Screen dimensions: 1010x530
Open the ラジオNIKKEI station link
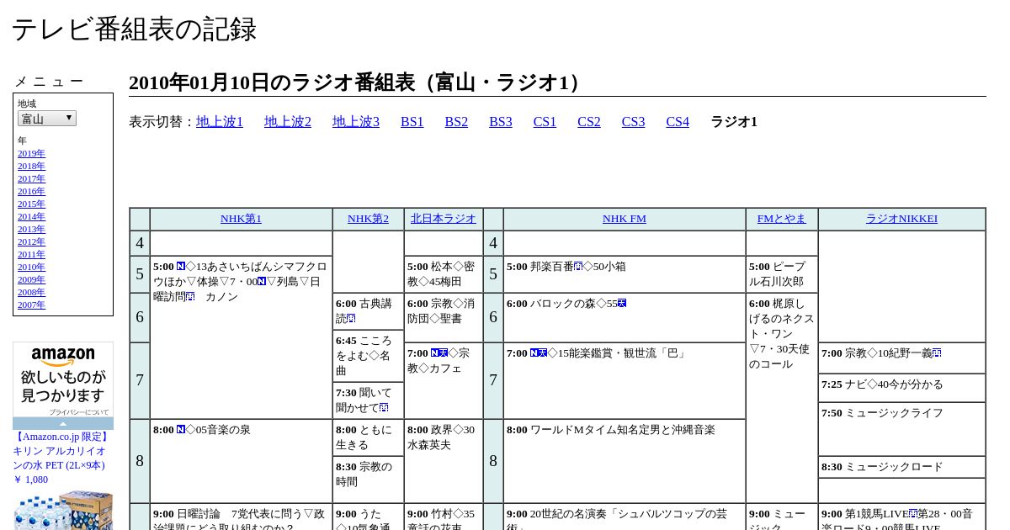pyautogui.click(x=901, y=219)
